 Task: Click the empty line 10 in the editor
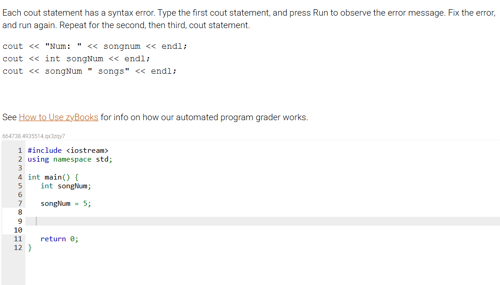(69, 230)
